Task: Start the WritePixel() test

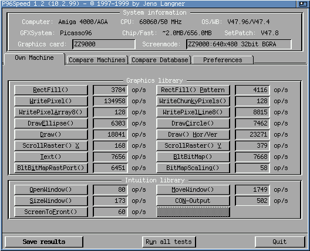Action: 51,101
